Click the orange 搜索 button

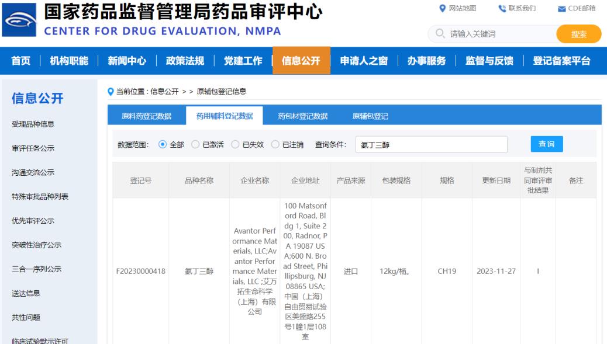[579, 34]
